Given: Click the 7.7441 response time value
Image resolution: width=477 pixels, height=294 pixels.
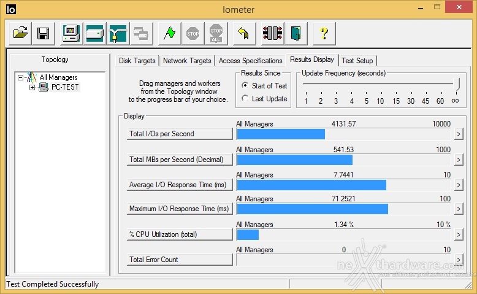Looking at the screenshot, I should point(343,175).
